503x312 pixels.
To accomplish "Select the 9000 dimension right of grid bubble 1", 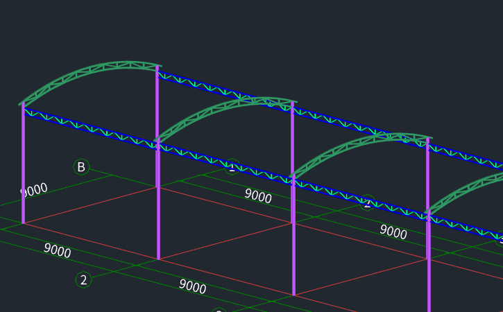I will point(258,196).
